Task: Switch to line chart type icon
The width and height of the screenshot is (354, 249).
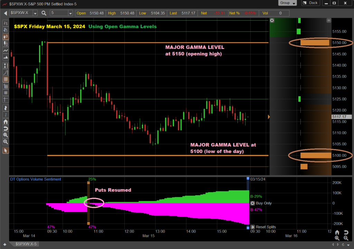Action: [x=6, y=50]
